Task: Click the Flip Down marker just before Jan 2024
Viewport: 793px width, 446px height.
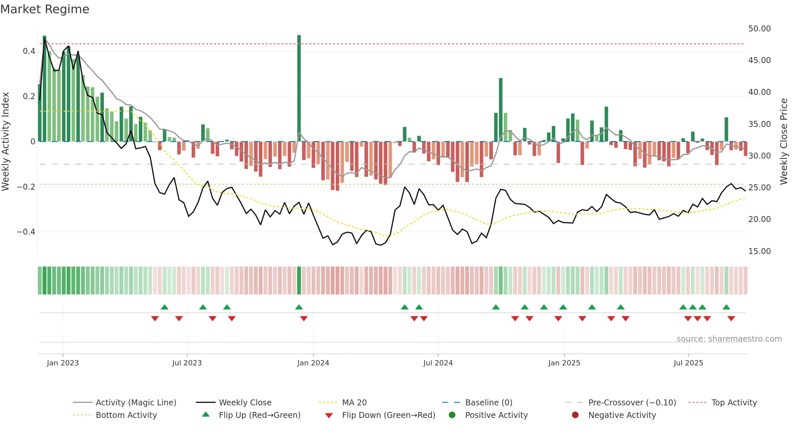Action: tap(304, 318)
